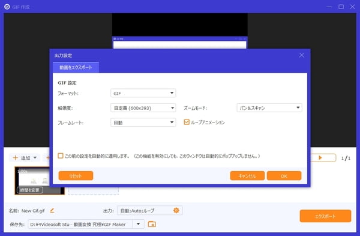Open output settings gear icon
360x236 pixels.
[x=176, y=210]
